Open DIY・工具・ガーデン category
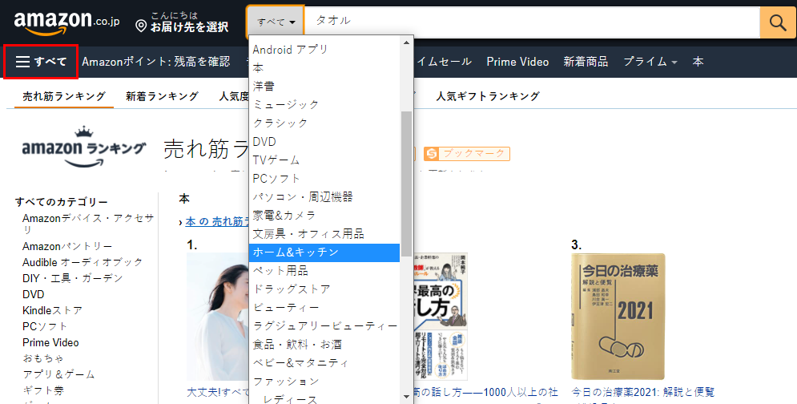 coord(73,278)
